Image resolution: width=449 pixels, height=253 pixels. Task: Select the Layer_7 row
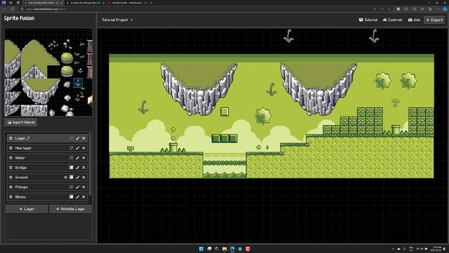47,138
